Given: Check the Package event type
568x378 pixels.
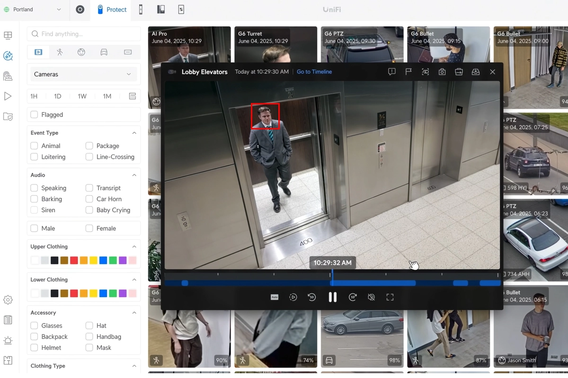Looking at the screenshot, I should (x=89, y=146).
